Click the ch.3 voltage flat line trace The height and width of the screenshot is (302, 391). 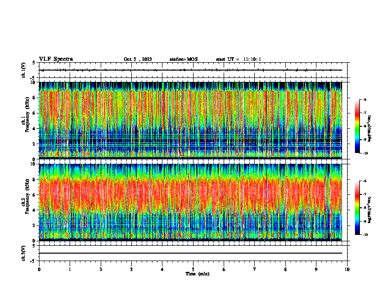tap(191, 253)
